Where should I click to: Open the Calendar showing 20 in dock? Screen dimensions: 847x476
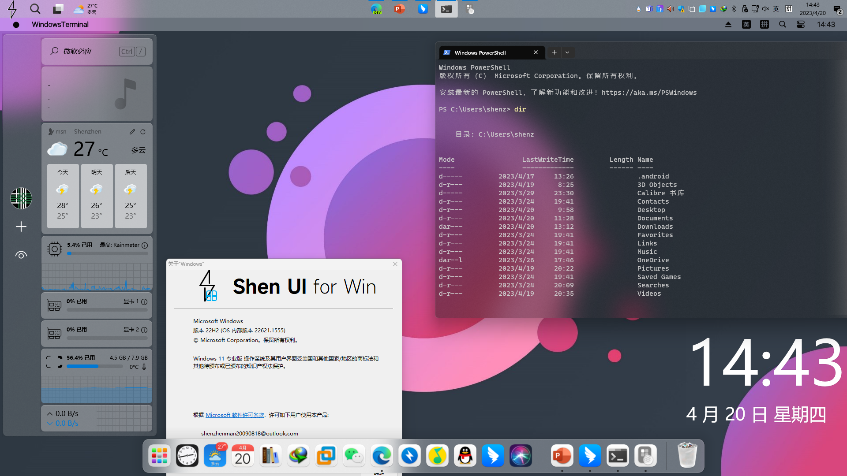click(243, 456)
